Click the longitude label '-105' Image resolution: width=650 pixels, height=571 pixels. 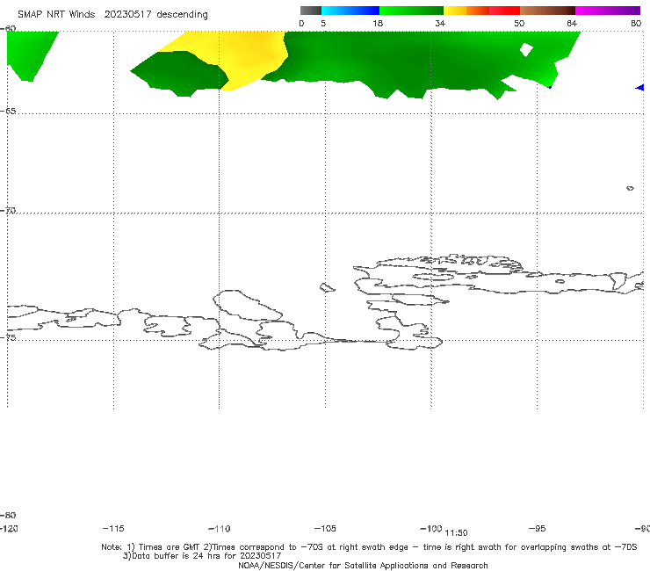(325, 528)
